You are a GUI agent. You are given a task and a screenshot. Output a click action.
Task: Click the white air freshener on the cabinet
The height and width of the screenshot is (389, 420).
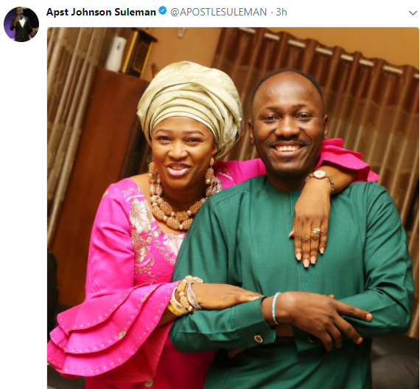116,54
